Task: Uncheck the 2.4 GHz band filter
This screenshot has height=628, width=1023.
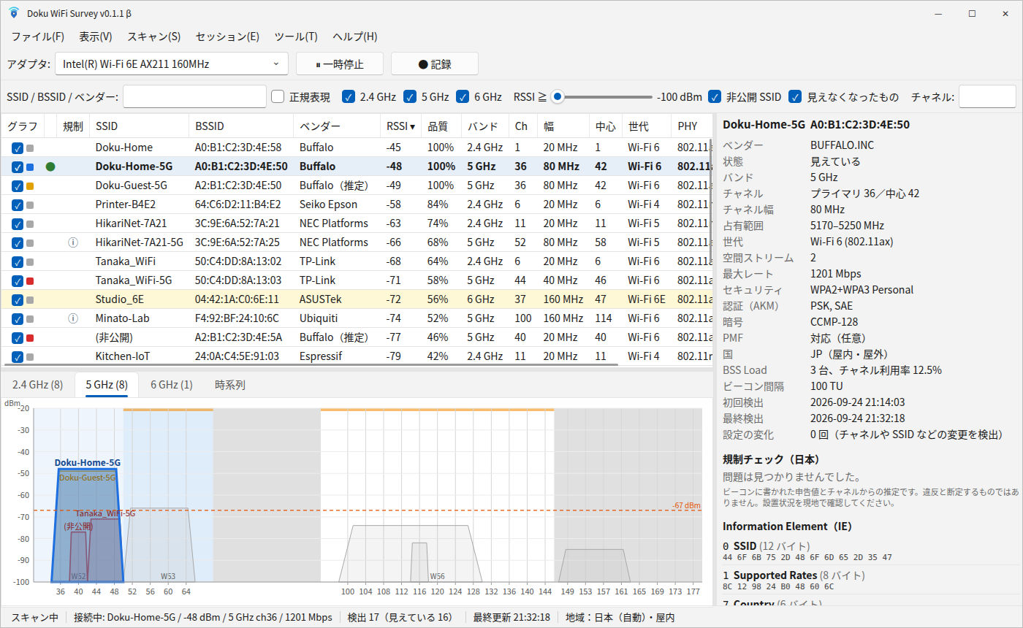Action: (x=349, y=96)
